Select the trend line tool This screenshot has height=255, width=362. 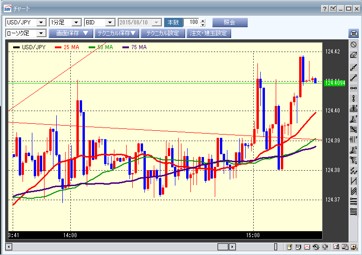[x=354, y=78]
